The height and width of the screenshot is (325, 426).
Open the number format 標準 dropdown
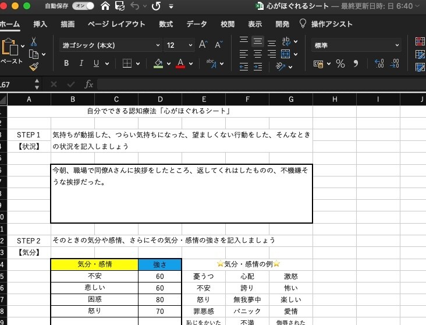356,45
